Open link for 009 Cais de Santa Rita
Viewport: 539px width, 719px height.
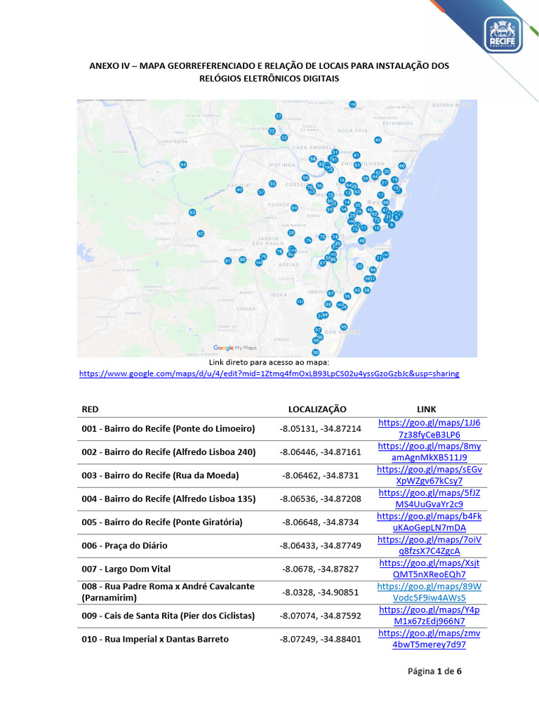429,615
